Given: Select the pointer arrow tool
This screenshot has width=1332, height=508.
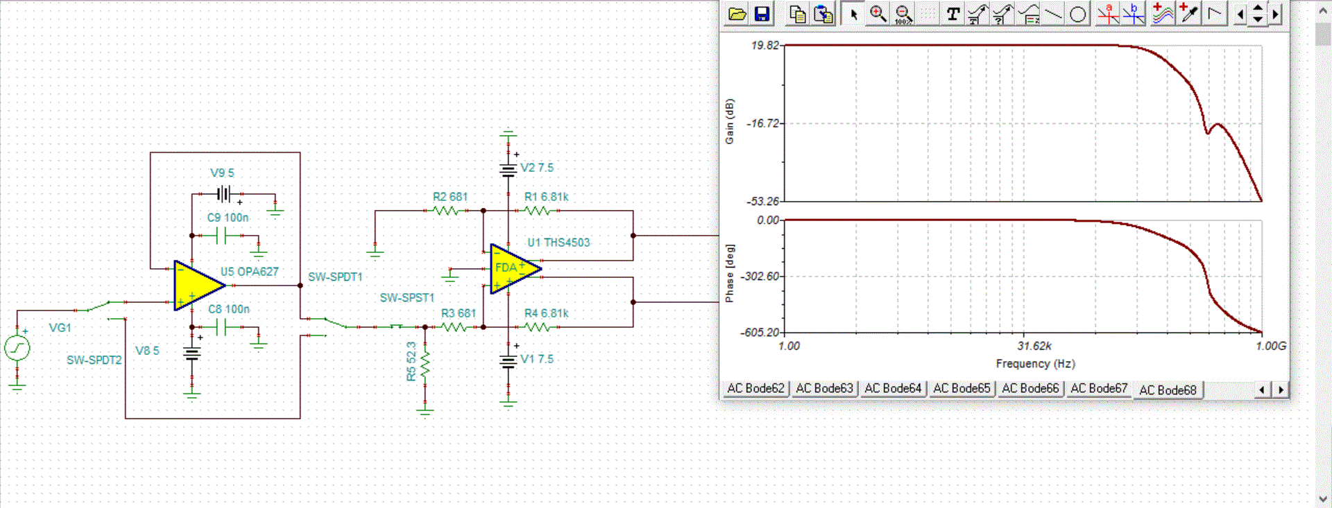Looking at the screenshot, I should 853,14.
